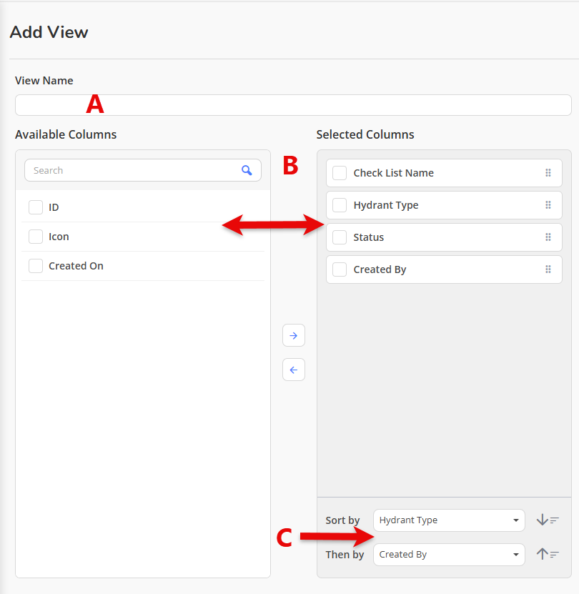Select the Hydrant Type checkbox
Image resolution: width=579 pixels, height=594 pixels.
[x=340, y=205]
